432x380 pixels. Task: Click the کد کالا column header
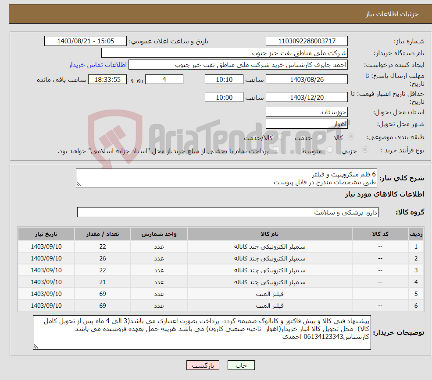coord(380,234)
